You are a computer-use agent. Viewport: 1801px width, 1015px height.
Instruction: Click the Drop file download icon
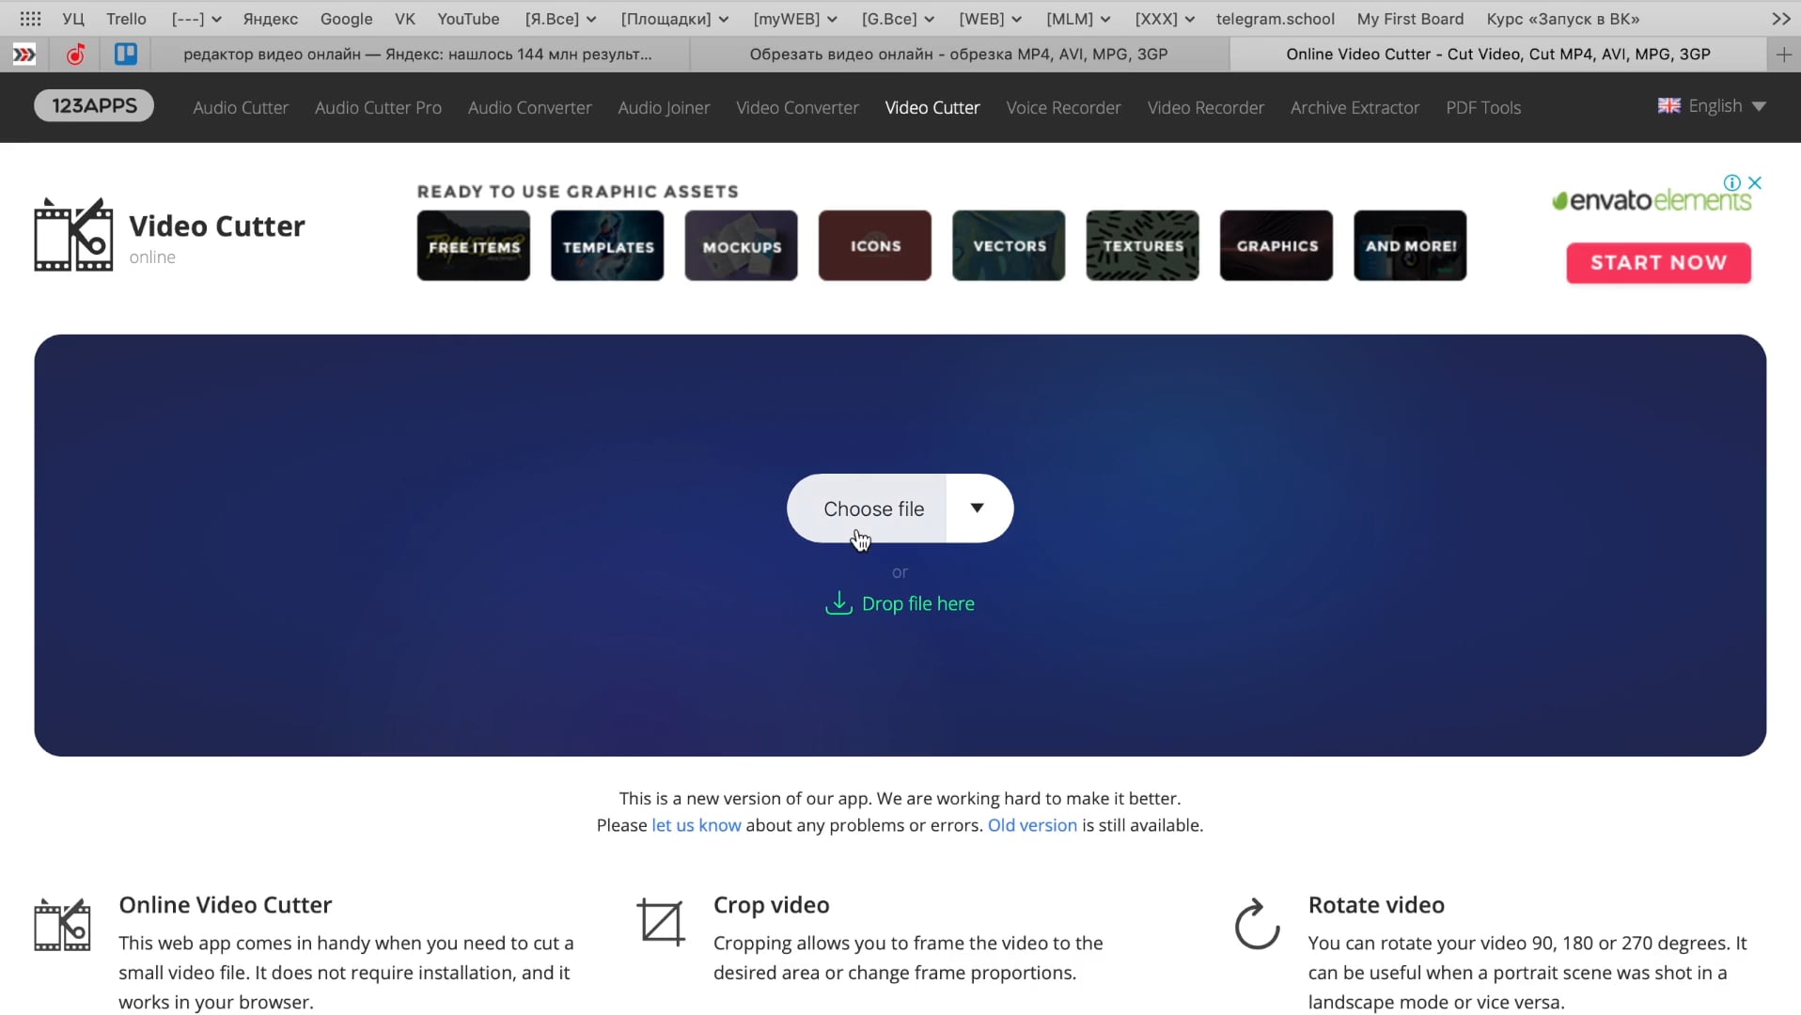(838, 602)
